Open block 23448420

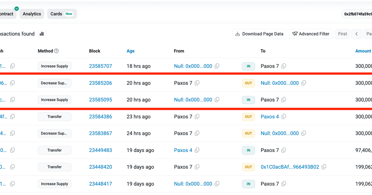click(x=100, y=167)
